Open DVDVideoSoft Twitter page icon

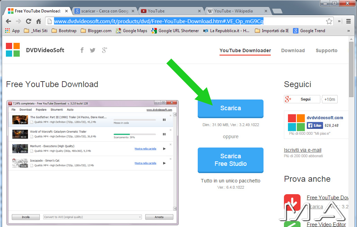(92, 50)
